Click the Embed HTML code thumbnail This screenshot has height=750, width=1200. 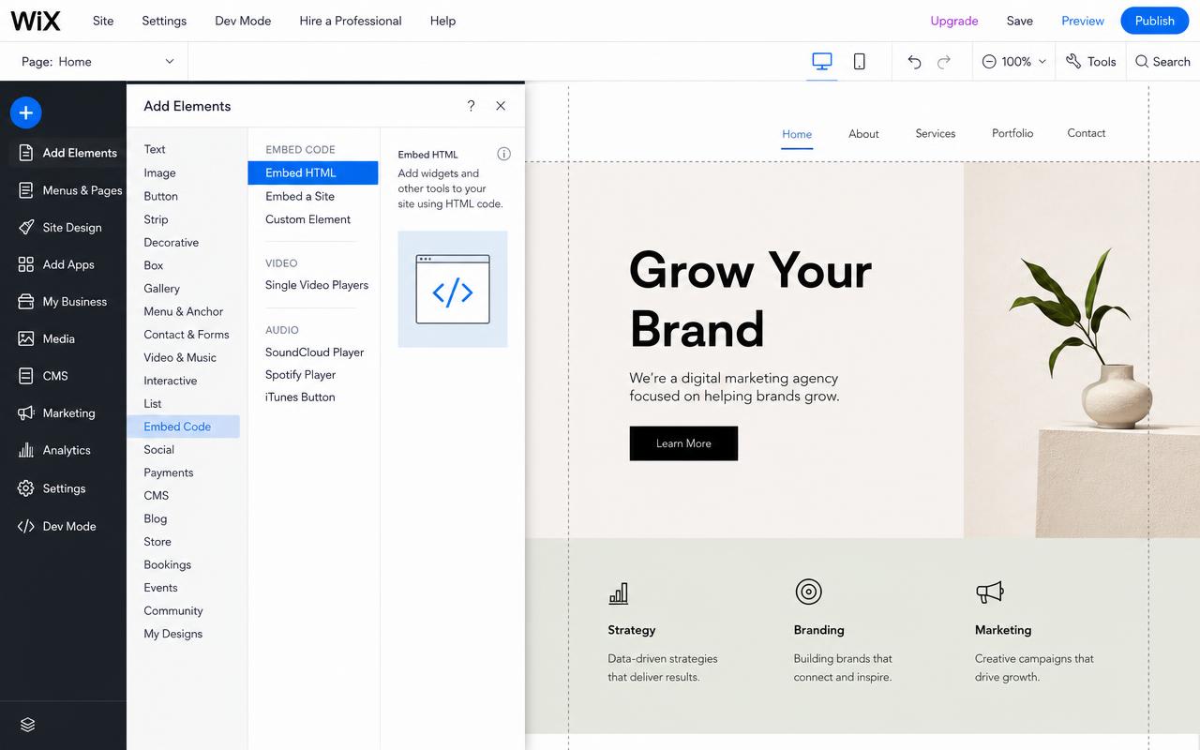tap(453, 290)
